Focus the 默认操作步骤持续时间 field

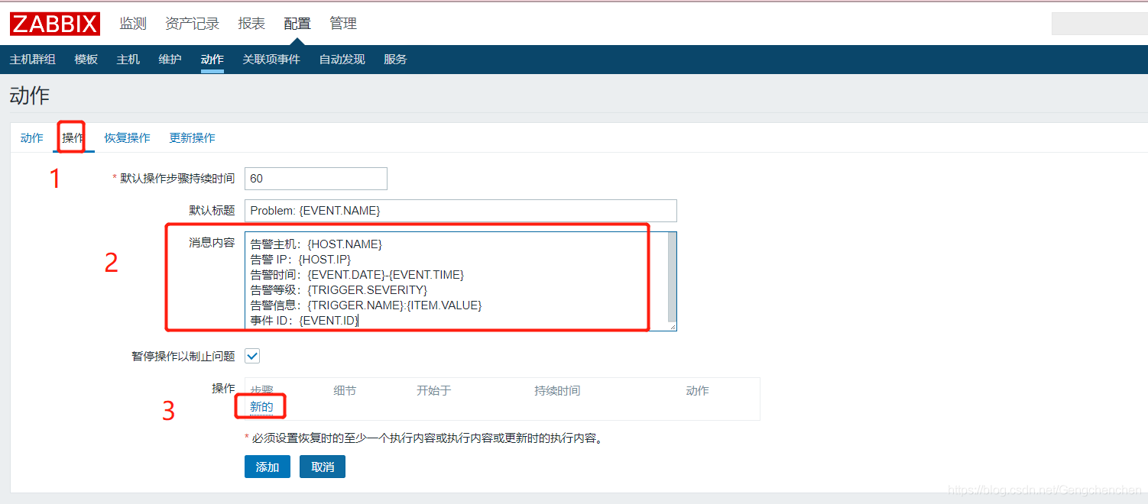click(x=316, y=179)
